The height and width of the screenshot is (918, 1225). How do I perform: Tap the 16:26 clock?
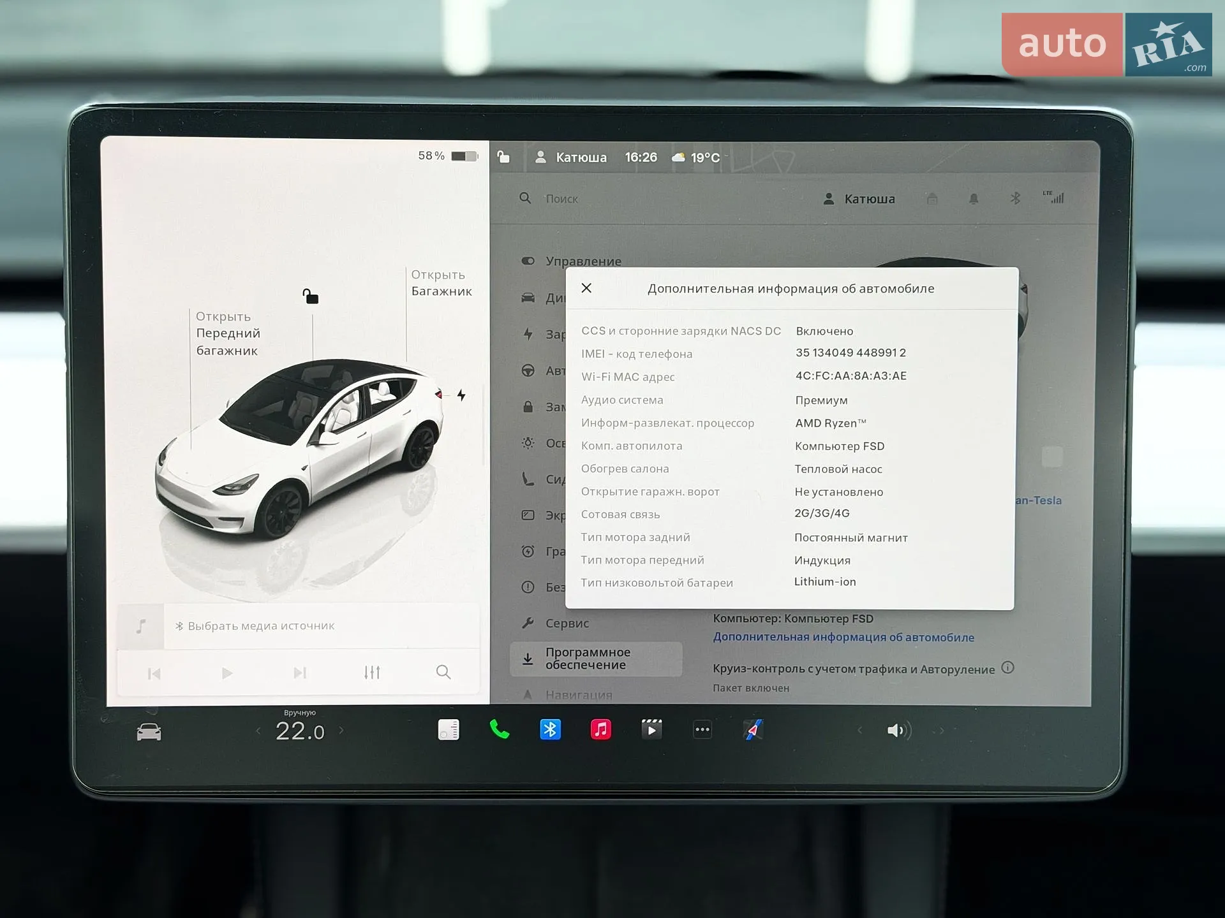coord(641,157)
